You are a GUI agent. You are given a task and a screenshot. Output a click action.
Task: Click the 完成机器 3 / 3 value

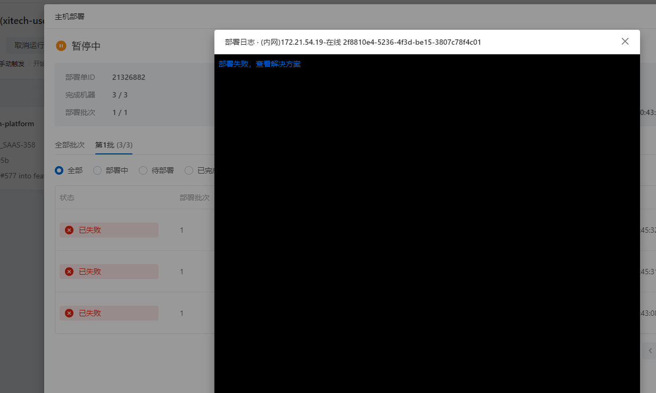(120, 95)
